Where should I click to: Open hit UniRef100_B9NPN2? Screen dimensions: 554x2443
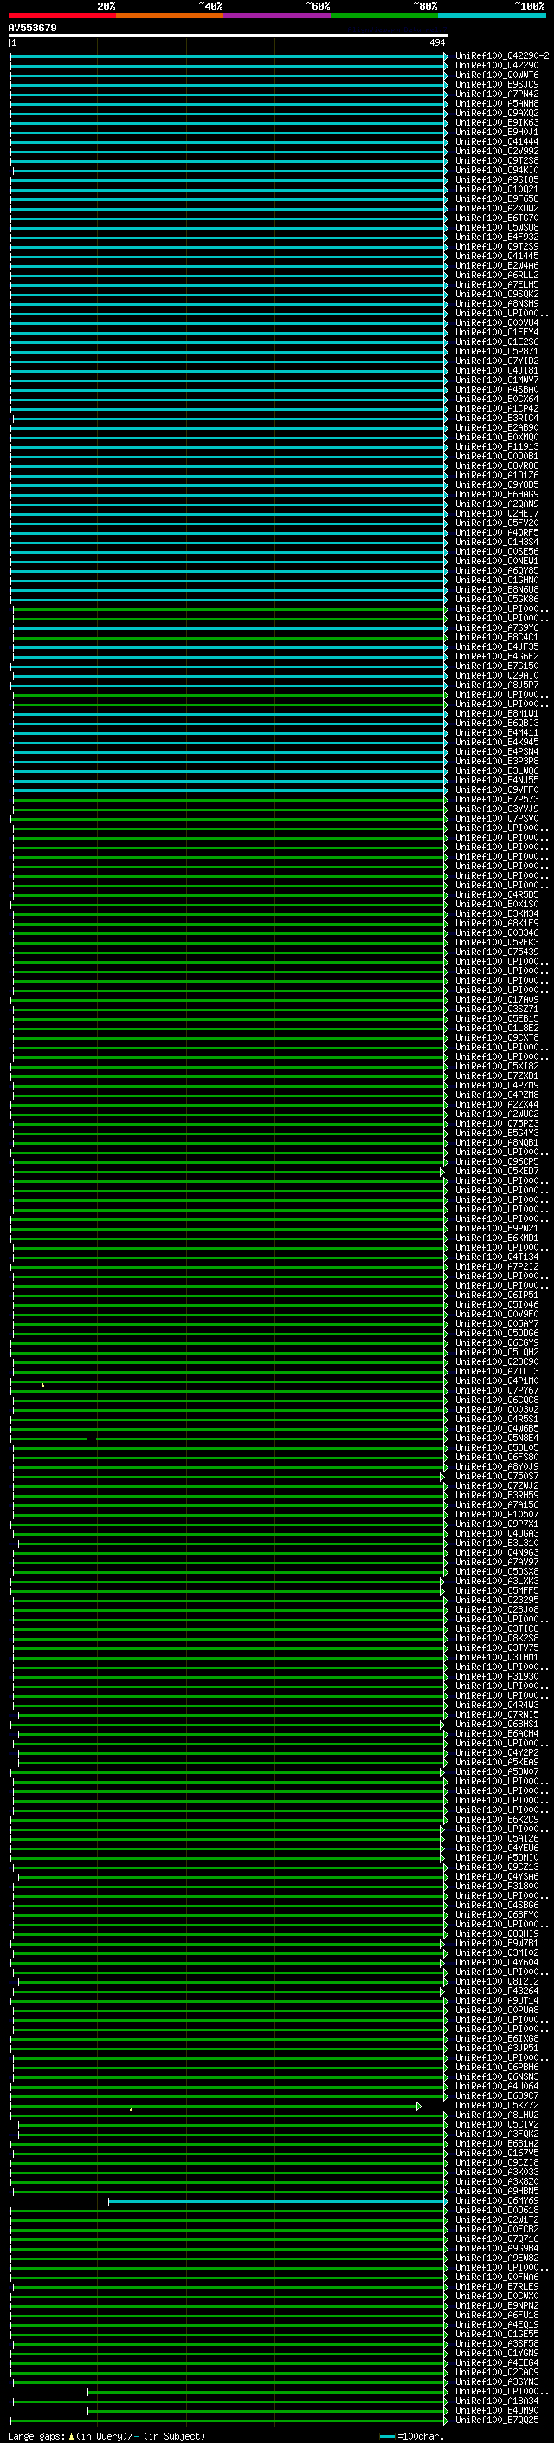coord(497,2305)
